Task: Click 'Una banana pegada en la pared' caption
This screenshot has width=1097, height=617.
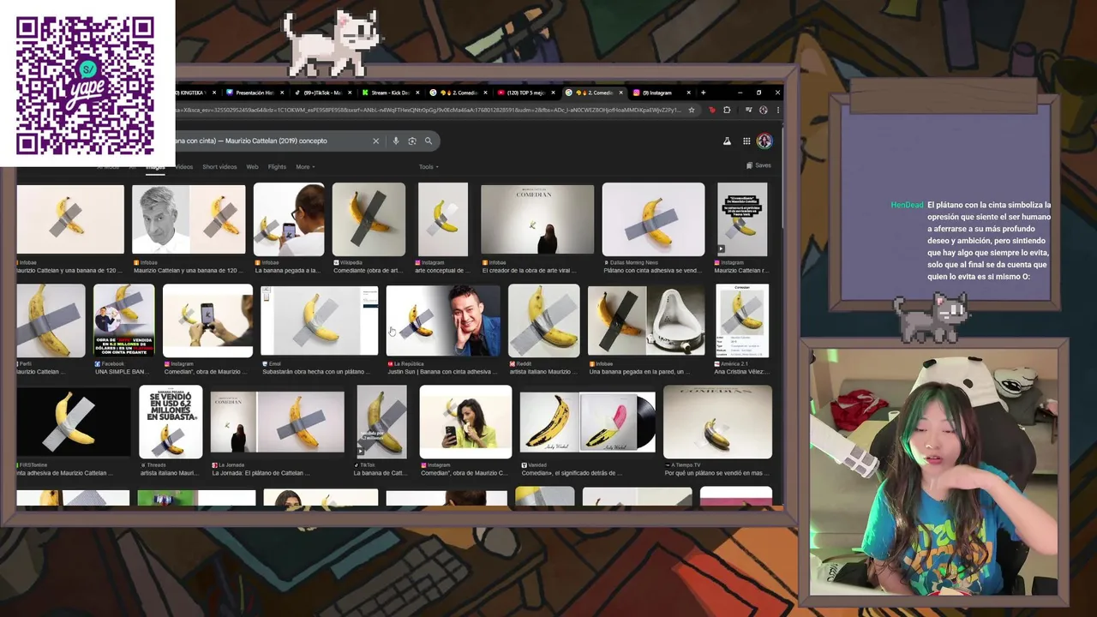Action: click(638, 372)
